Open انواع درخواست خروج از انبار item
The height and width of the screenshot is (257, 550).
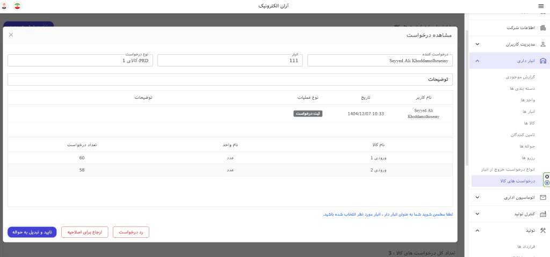point(509,170)
